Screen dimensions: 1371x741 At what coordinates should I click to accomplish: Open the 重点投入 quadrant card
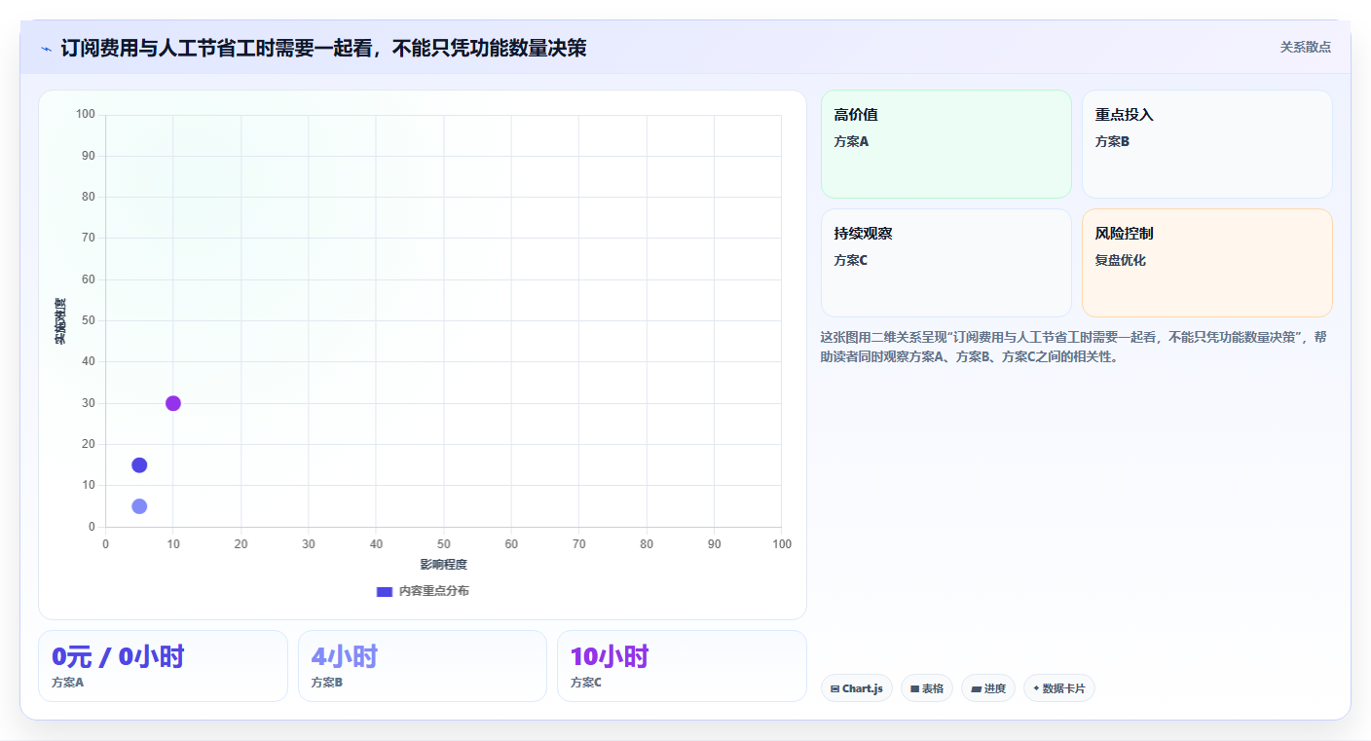tap(1207, 144)
